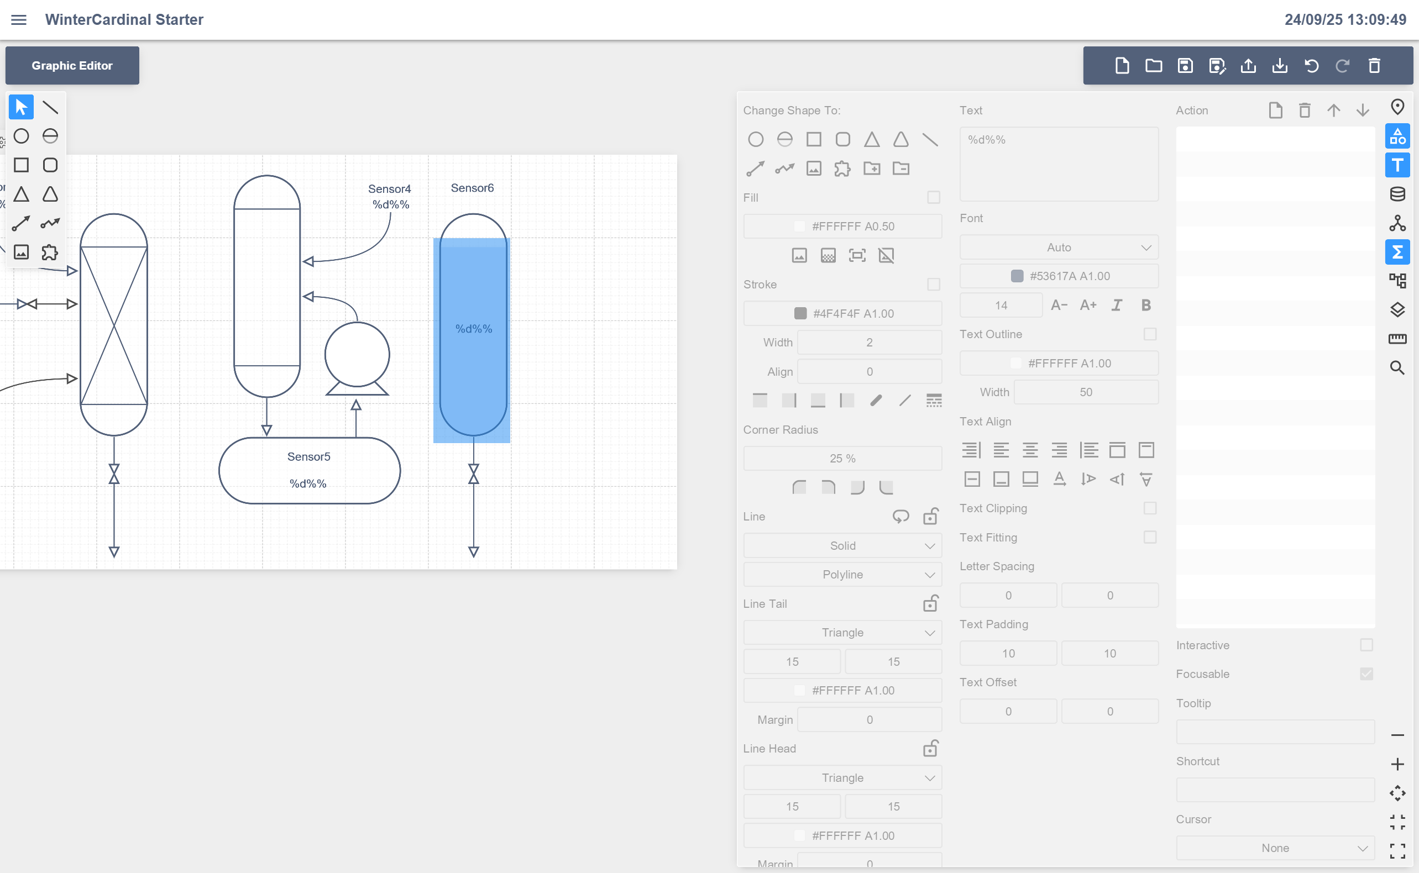The image size is (1419, 873).
Task: Click the undo icon in toolbar
Action: pyautogui.click(x=1311, y=66)
